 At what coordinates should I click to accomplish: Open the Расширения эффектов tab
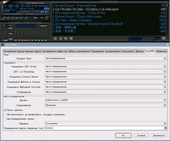(55, 51)
